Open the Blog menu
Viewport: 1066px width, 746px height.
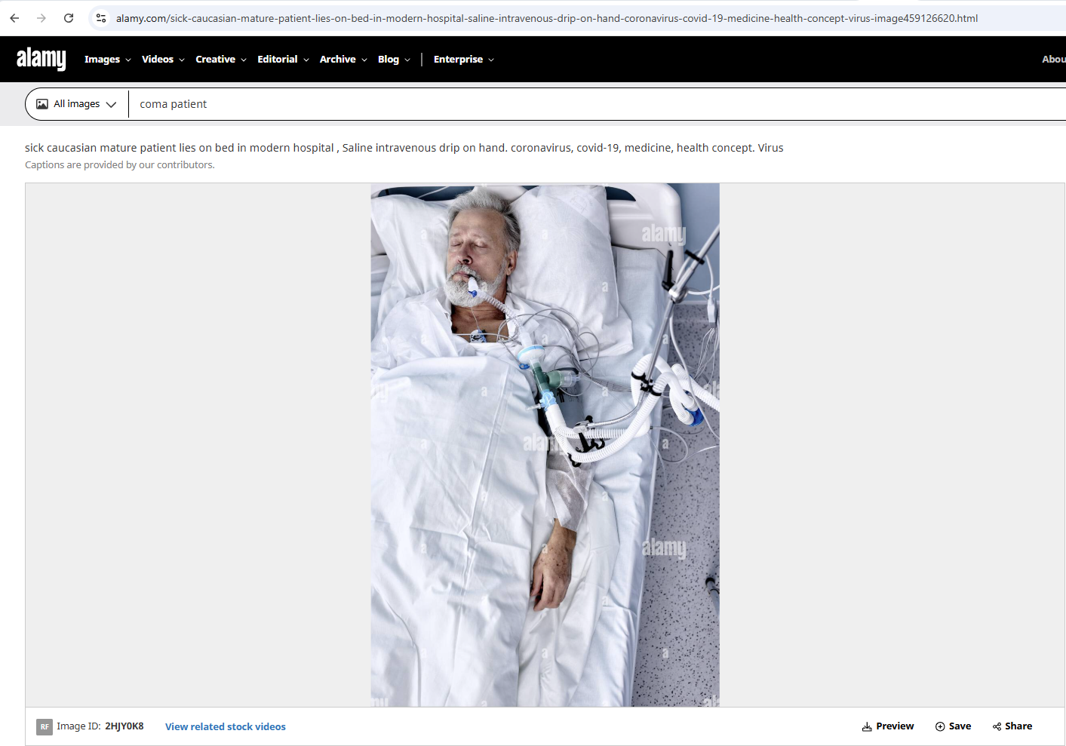[394, 60]
